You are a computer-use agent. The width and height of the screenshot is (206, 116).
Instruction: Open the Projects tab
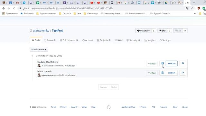pyautogui.click(x=104, y=40)
